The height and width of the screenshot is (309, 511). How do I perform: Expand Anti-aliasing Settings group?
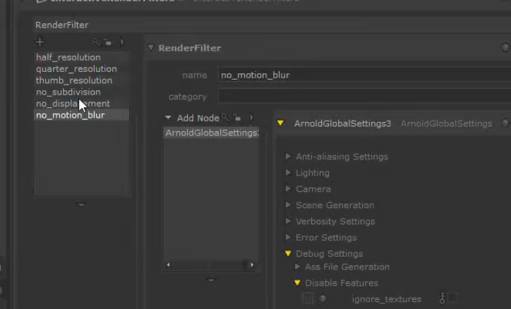288,157
